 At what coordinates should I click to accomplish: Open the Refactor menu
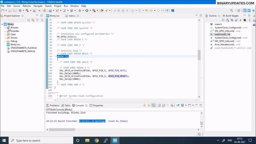[27, 6]
